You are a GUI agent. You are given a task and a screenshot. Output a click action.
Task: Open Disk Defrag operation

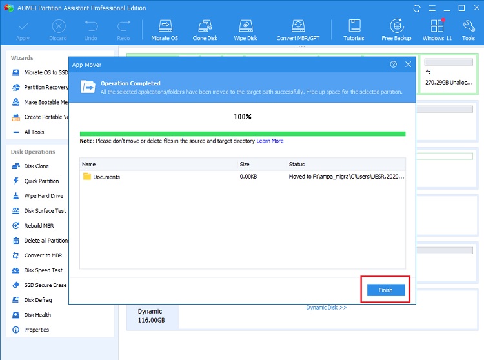(32, 300)
